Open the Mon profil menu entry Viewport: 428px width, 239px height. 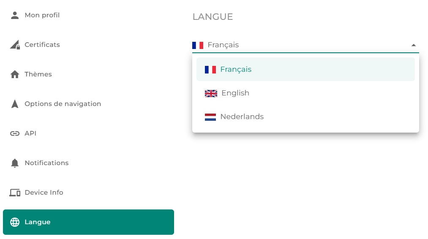point(42,15)
